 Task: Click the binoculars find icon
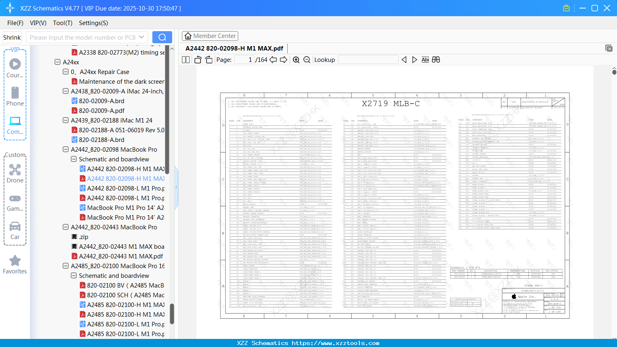point(436,59)
